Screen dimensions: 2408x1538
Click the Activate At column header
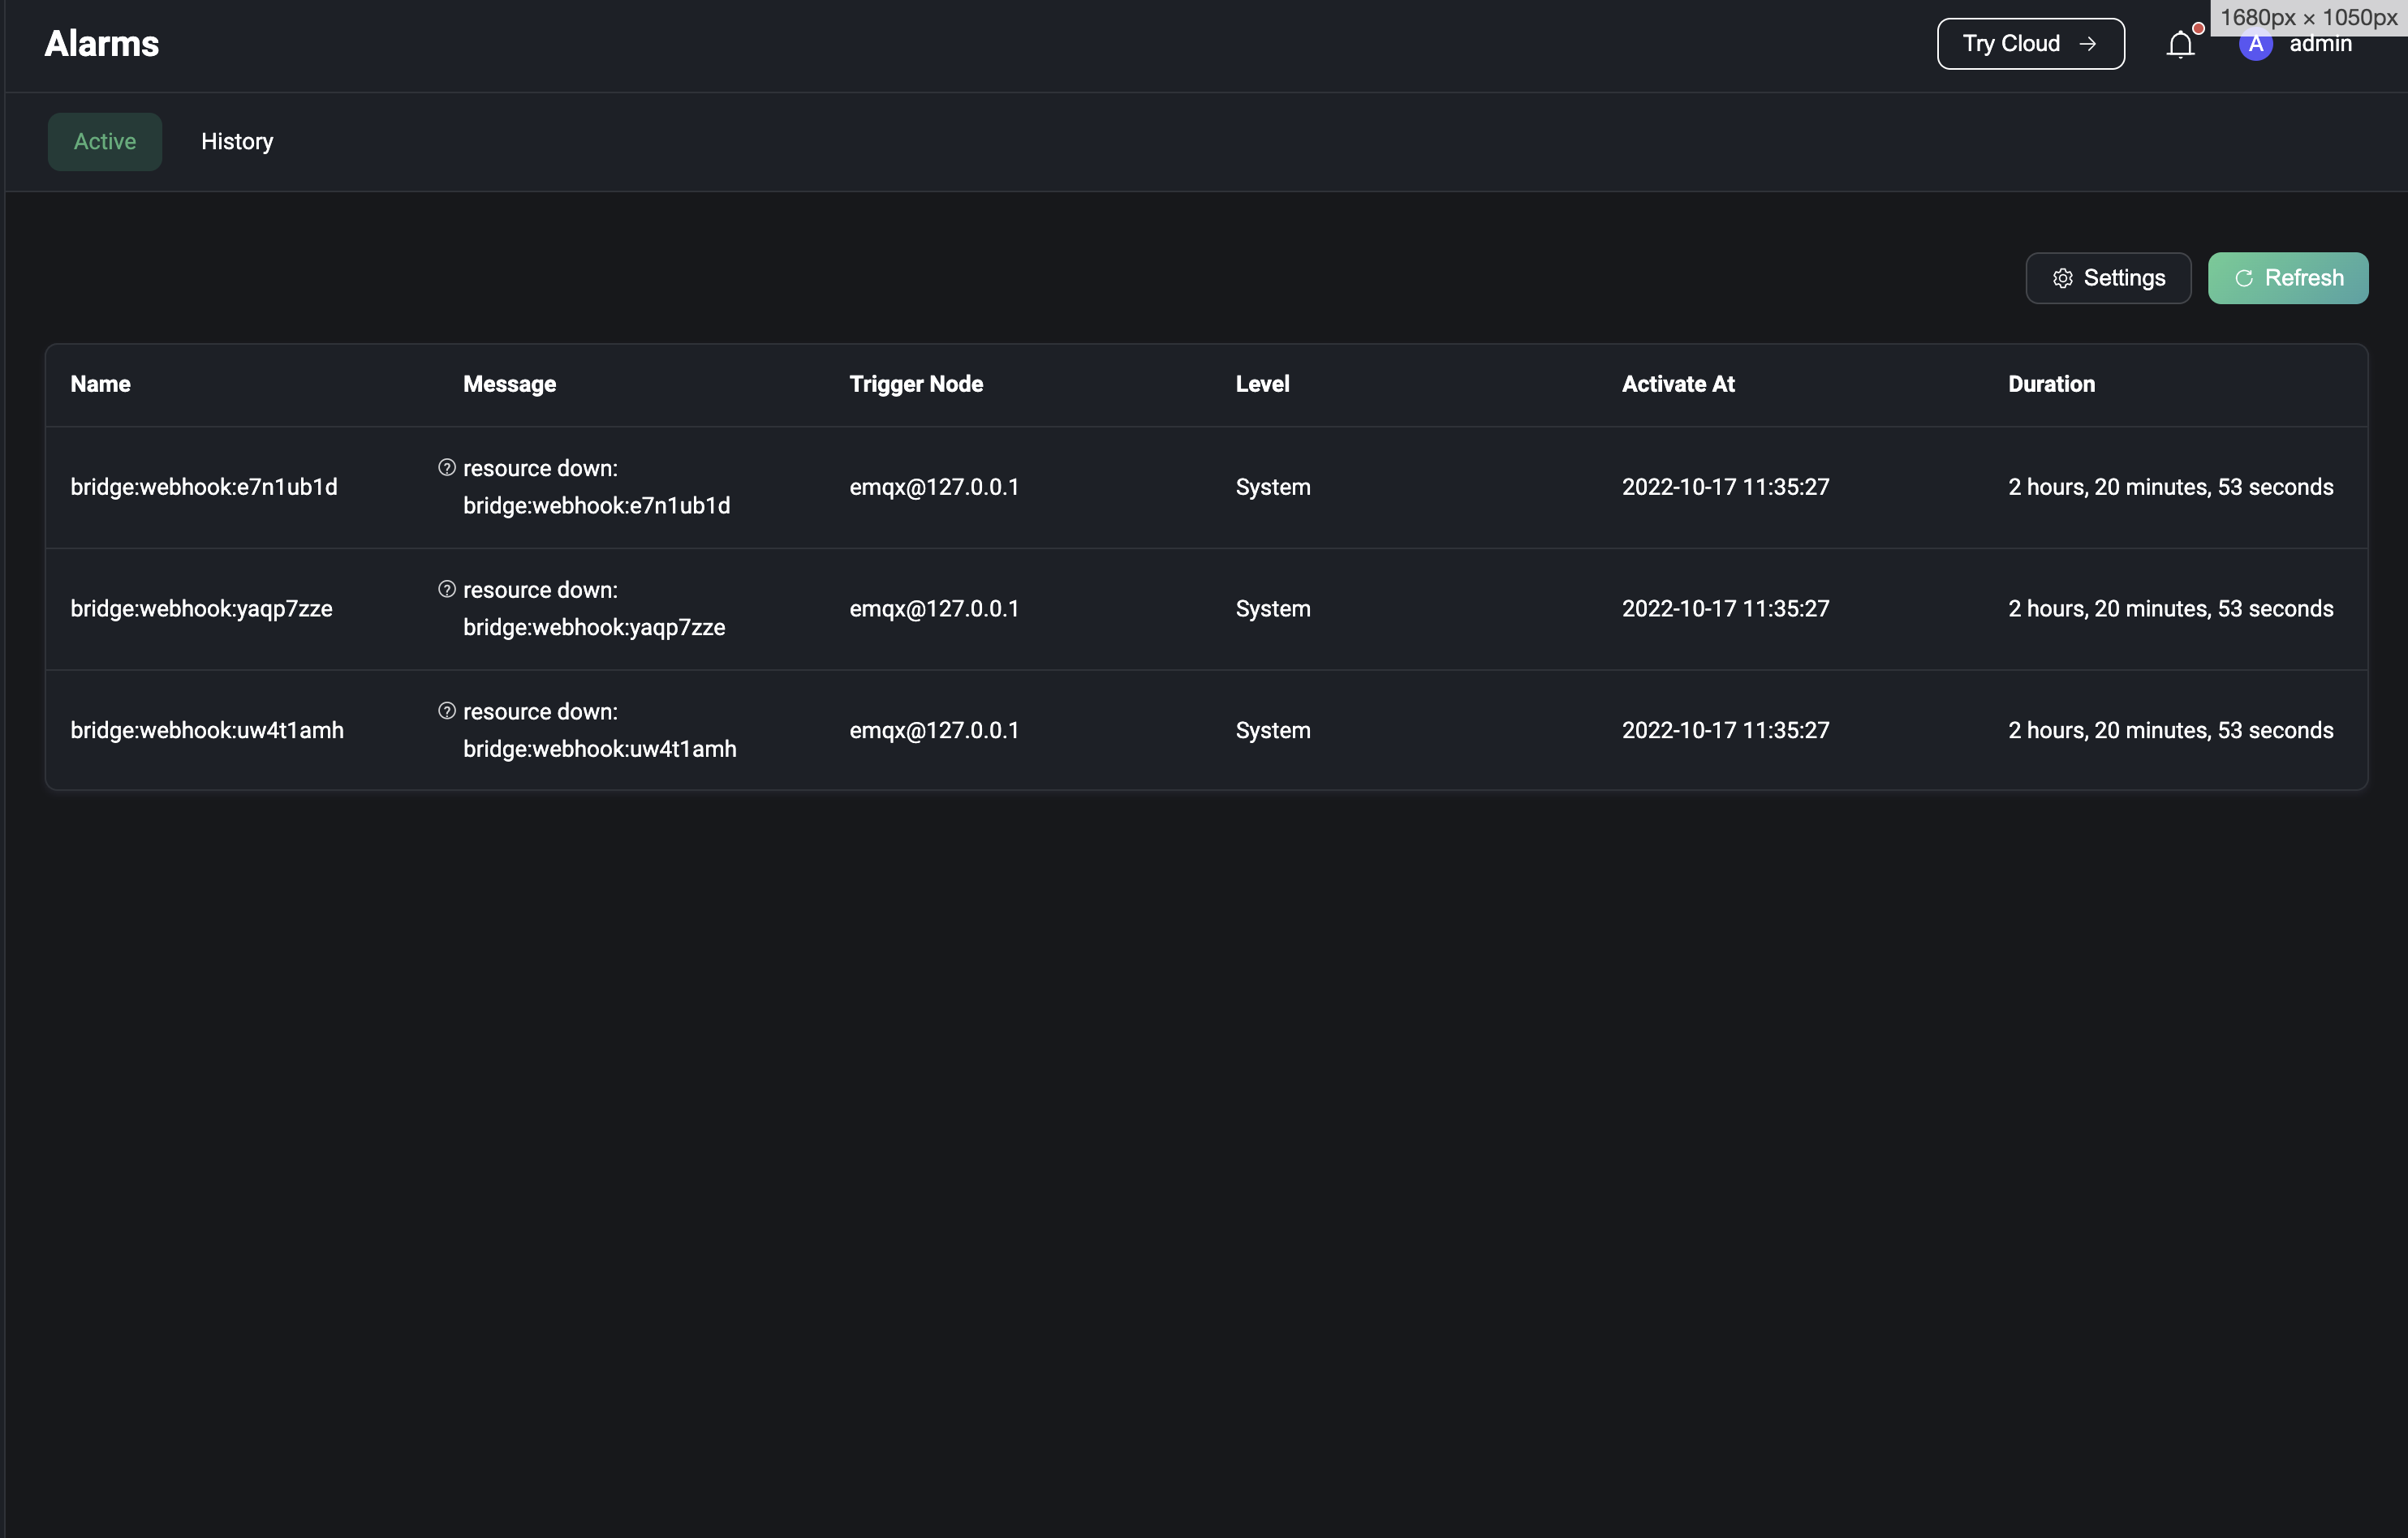tap(1678, 384)
